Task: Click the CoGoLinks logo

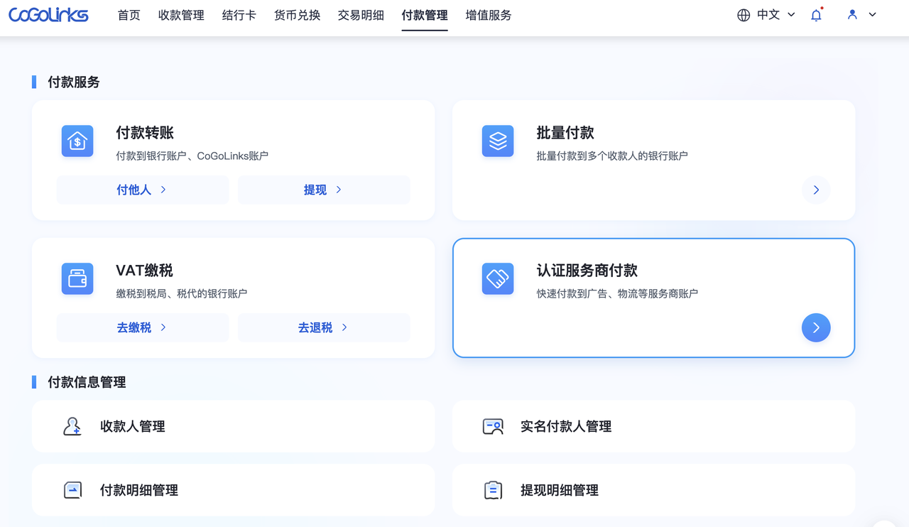Action: click(x=48, y=15)
